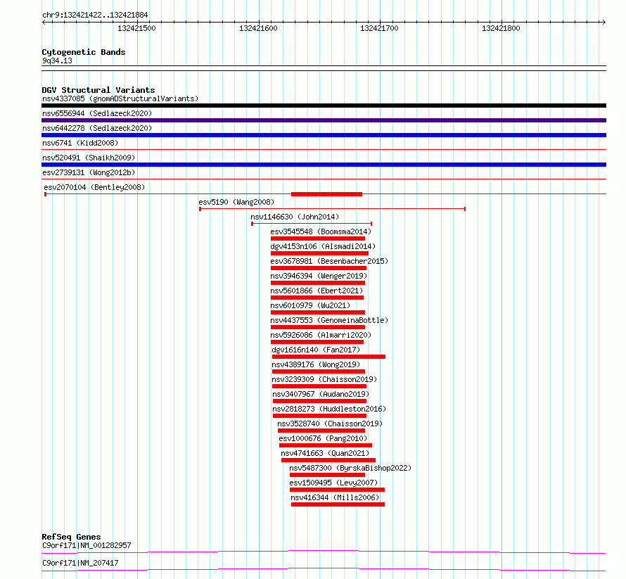This screenshot has height=579, width=626.
Task: Select nsv4389176 Wong2019 label
Action: (316, 364)
